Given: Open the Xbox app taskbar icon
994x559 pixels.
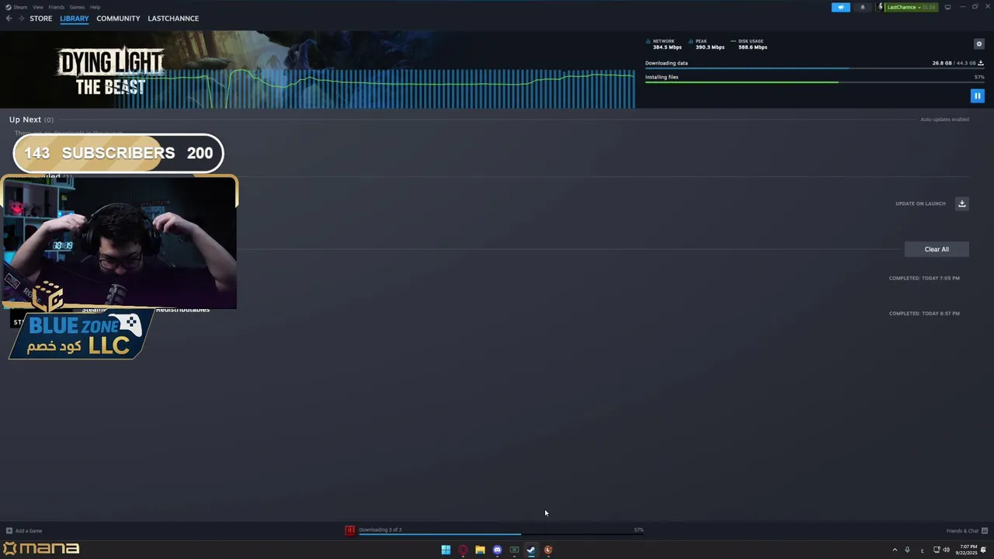Looking at the screenshot, I should pos(514,550).
